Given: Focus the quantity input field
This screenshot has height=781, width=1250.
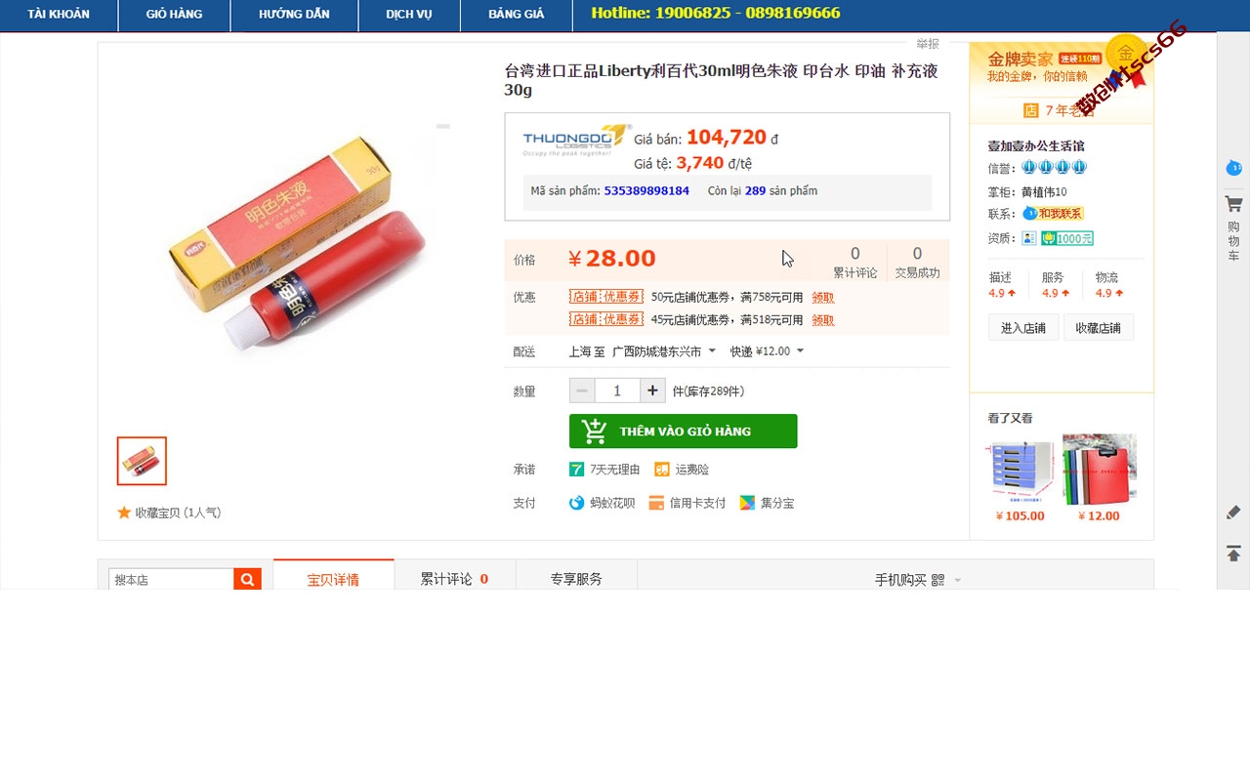Looking at the screenshot, I should (x=617, y=390).
